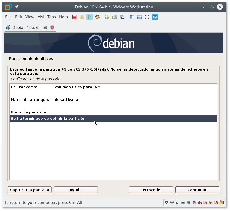
Task: Click the black USB device status icon
Action: 200,203
